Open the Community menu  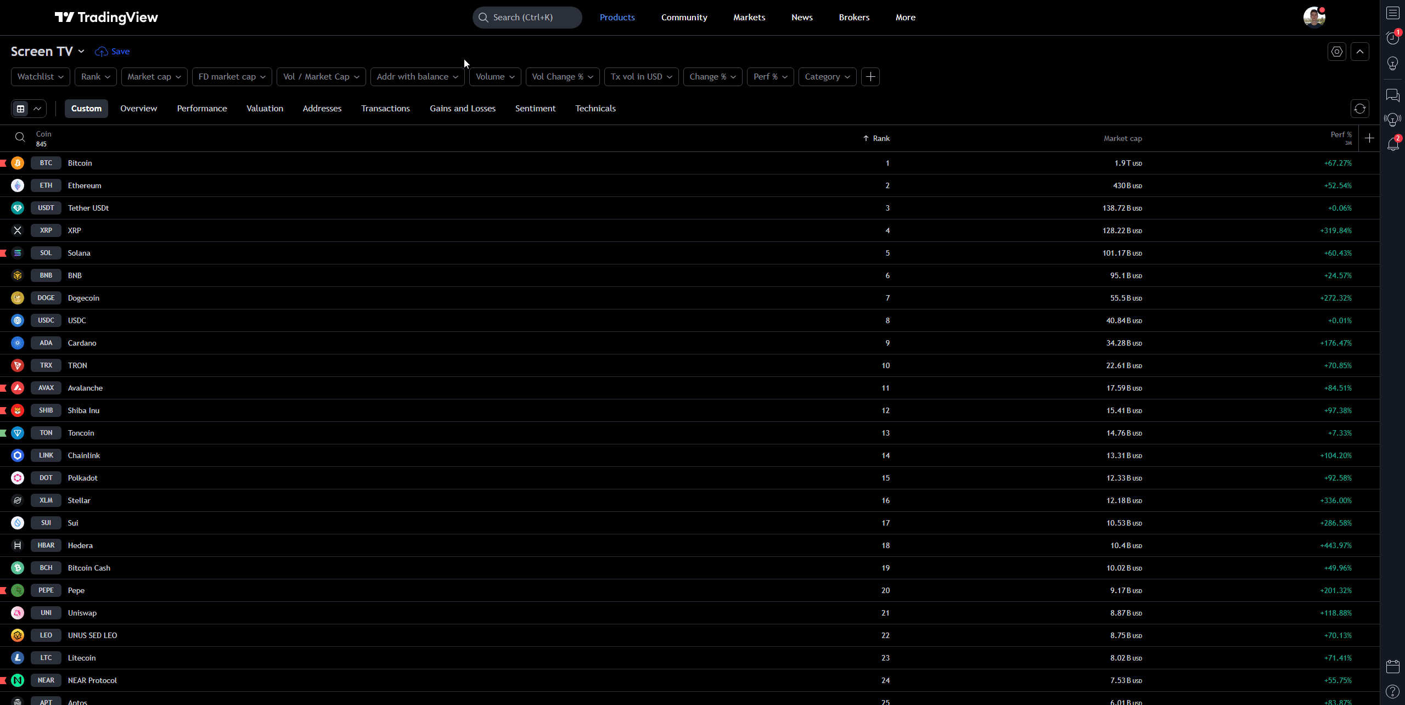tap(684, 18)
